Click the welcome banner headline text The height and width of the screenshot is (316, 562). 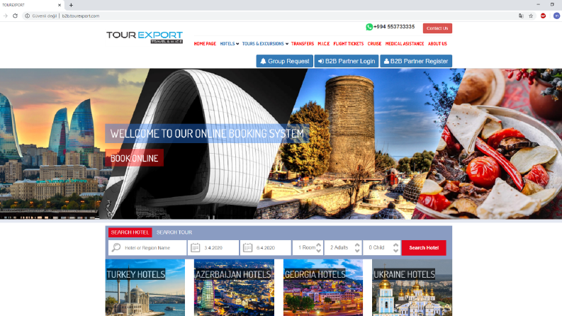click(x=207, y=134)
